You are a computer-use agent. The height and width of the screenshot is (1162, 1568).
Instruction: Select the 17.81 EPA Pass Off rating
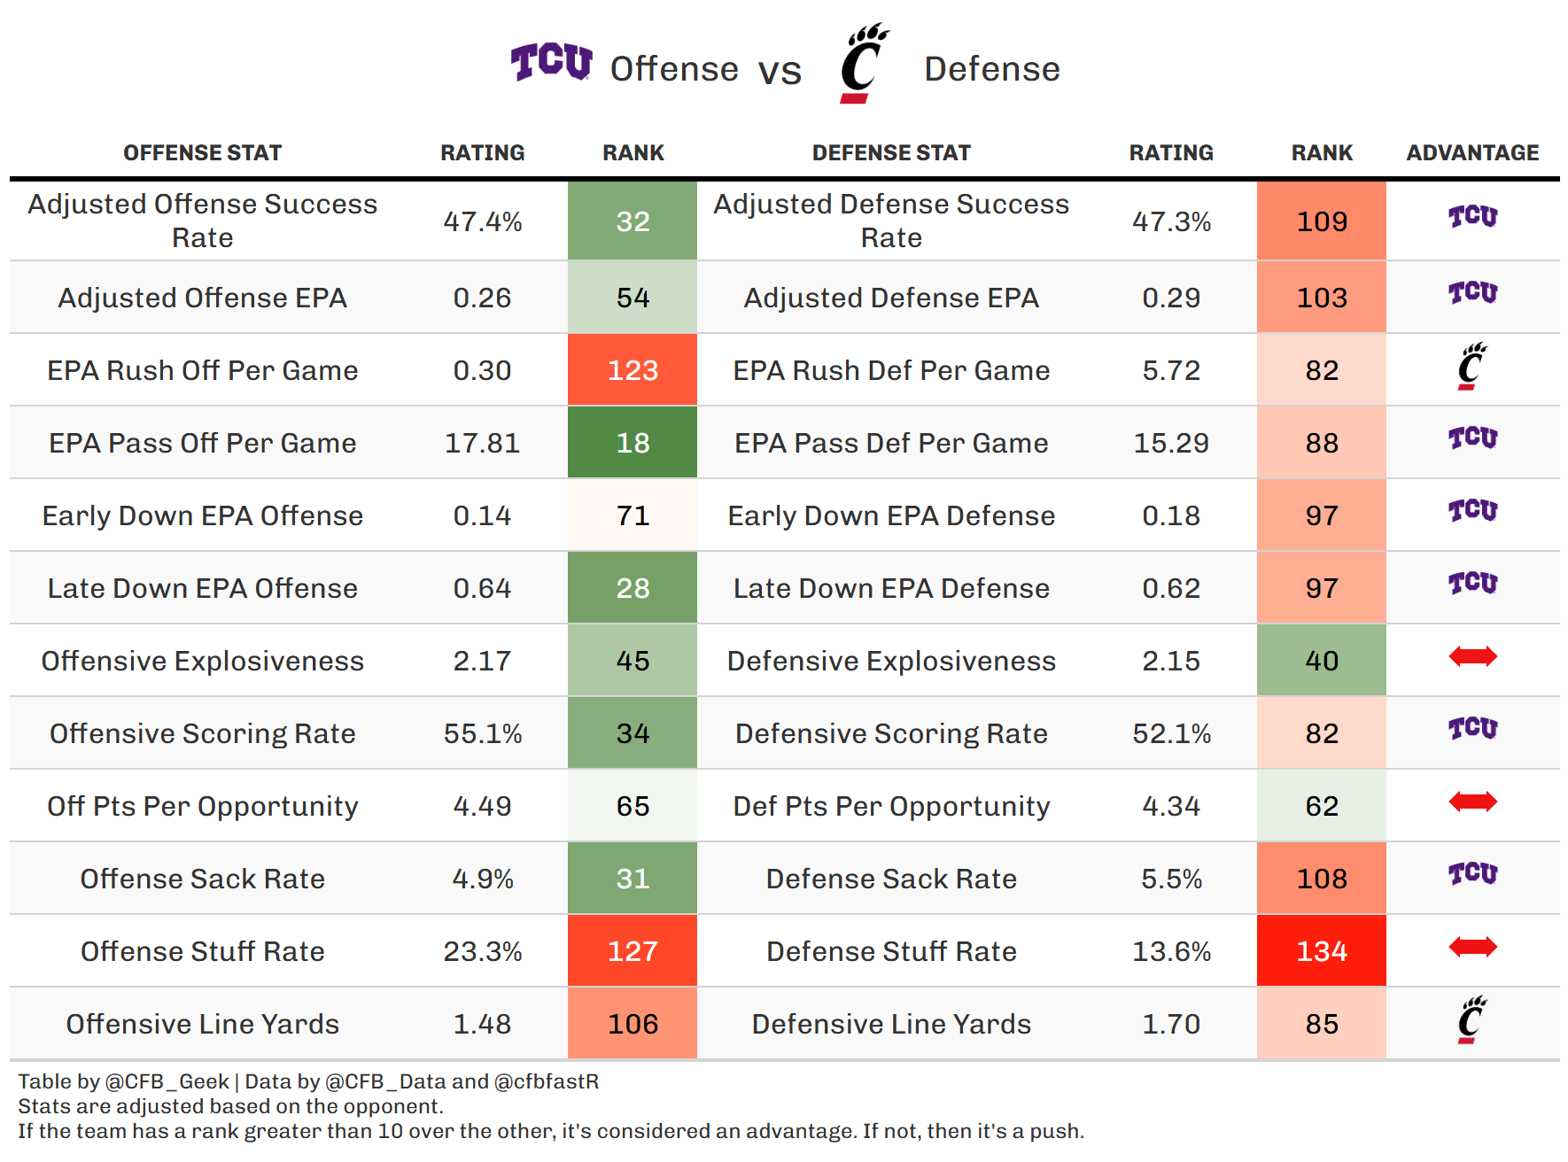coord(482,443)
